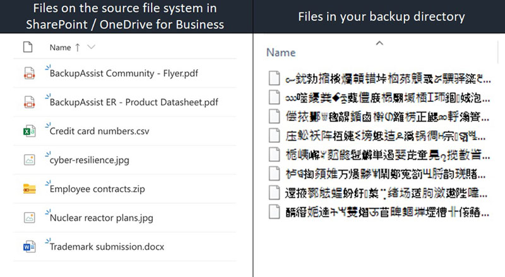
Task: Click the zip folder icon for Employee contracts
Action: point(29,189)
